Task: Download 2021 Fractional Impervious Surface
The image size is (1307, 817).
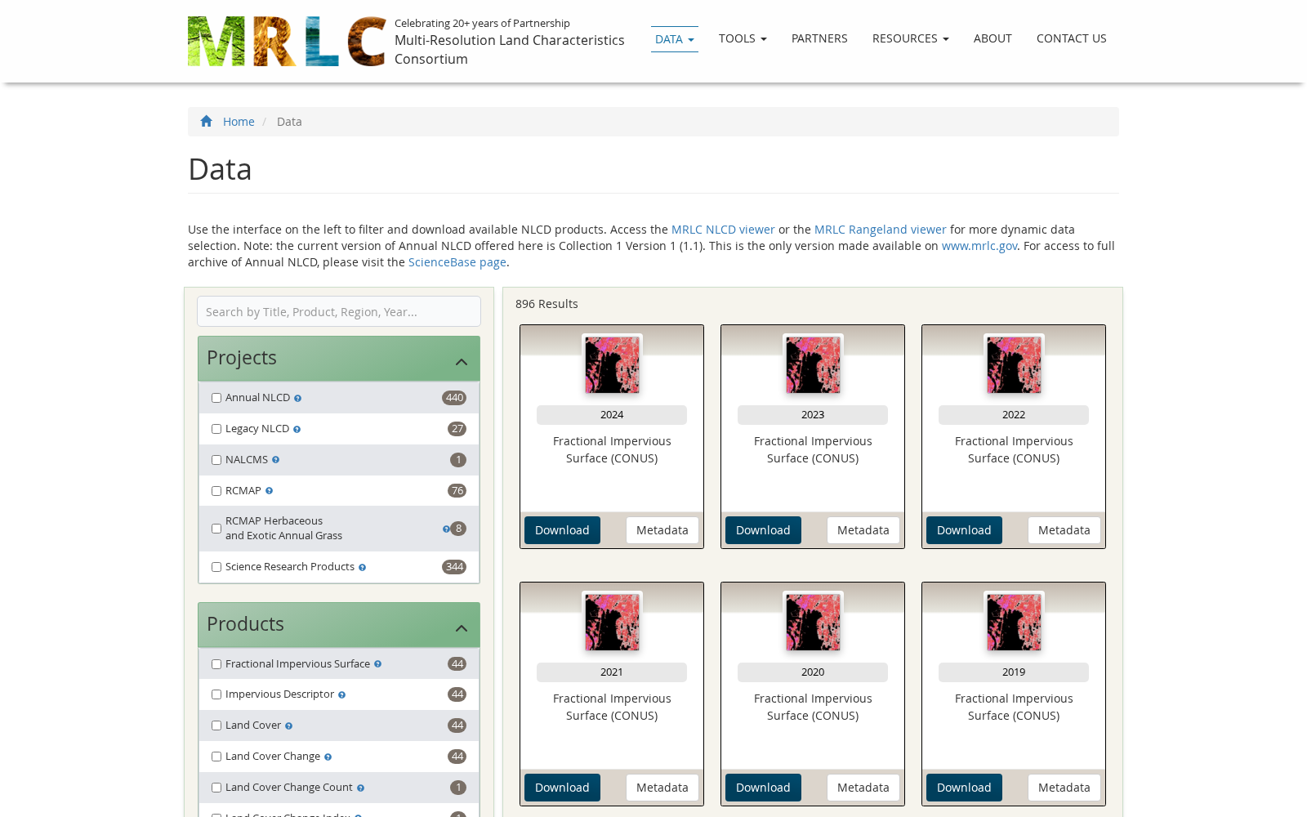Action: click(x=562, y=788)
